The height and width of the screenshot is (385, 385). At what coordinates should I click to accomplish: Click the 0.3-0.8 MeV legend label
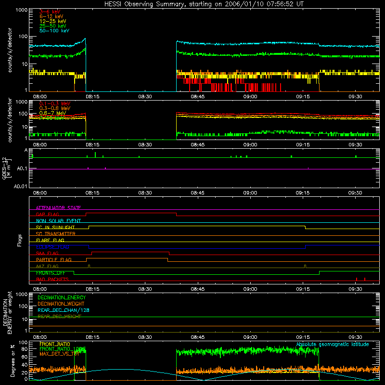(55, 108)
